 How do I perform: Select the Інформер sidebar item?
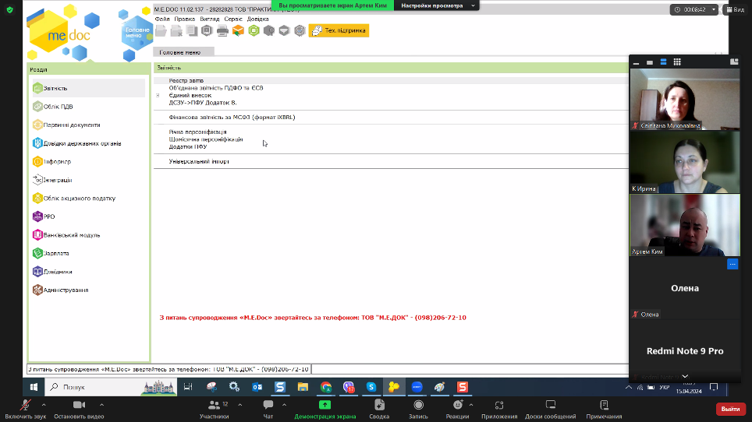[51, 162]
